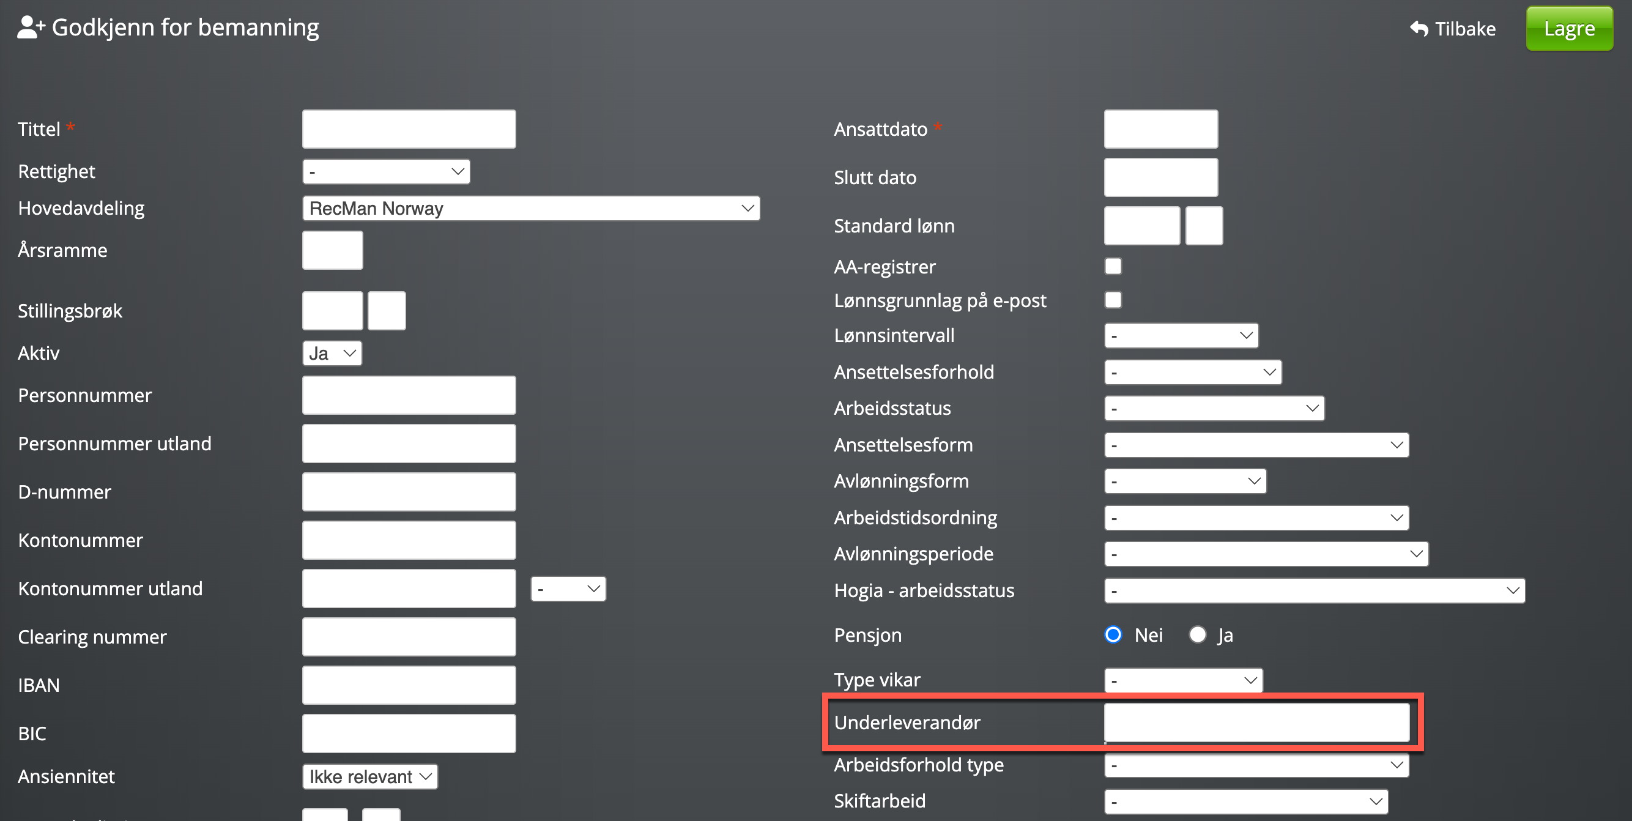Click the person-plus icon beside Godkjenn for bemanning
Screen dimensions: 1632x821
[x=31, y=28]
